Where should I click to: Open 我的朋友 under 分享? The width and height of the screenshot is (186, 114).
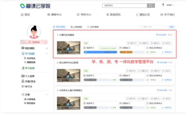pos(30,103)
